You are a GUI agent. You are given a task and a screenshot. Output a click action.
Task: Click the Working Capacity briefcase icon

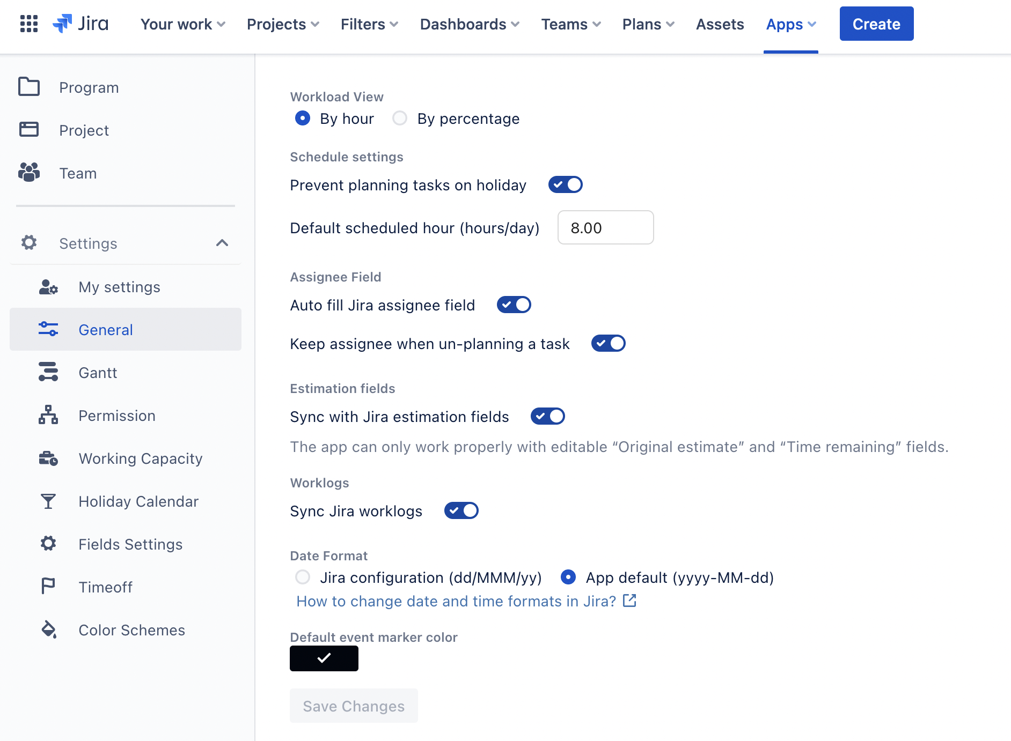point(48,458)
